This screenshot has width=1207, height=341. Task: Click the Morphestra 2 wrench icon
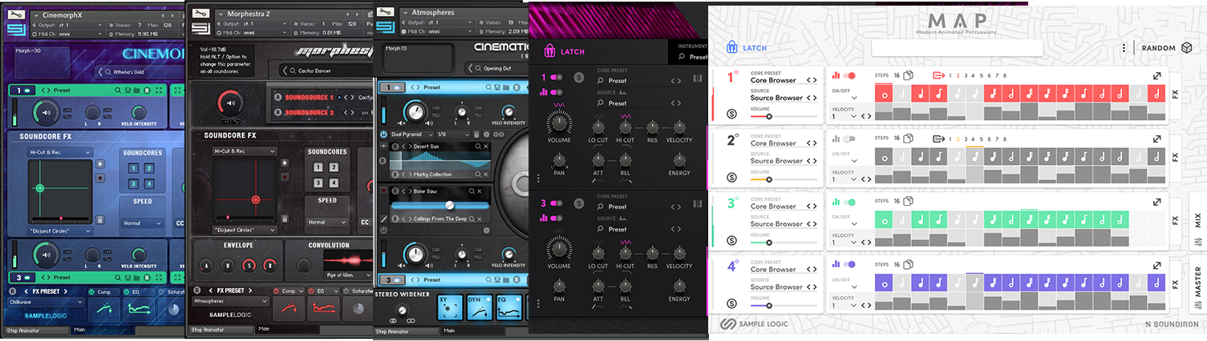[x=202, y=14]
